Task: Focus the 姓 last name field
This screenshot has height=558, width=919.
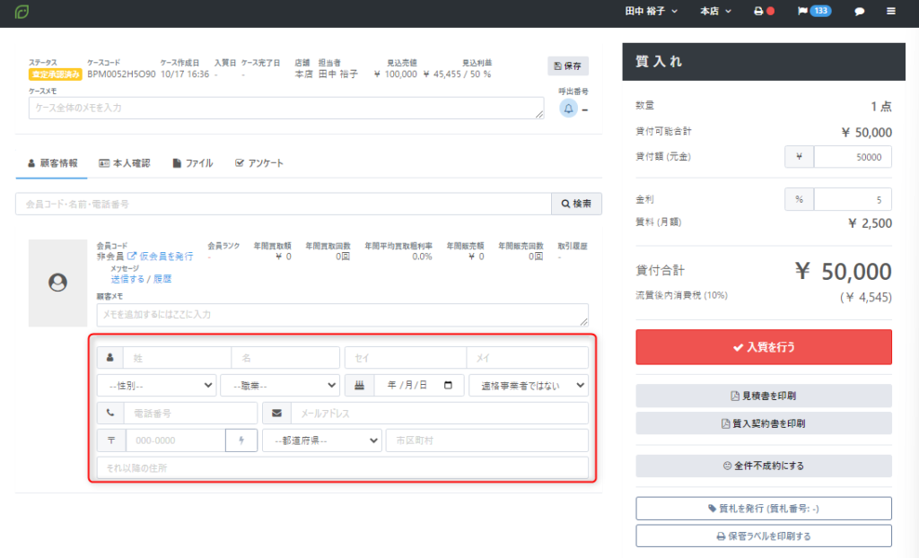Action: (177, 358)
